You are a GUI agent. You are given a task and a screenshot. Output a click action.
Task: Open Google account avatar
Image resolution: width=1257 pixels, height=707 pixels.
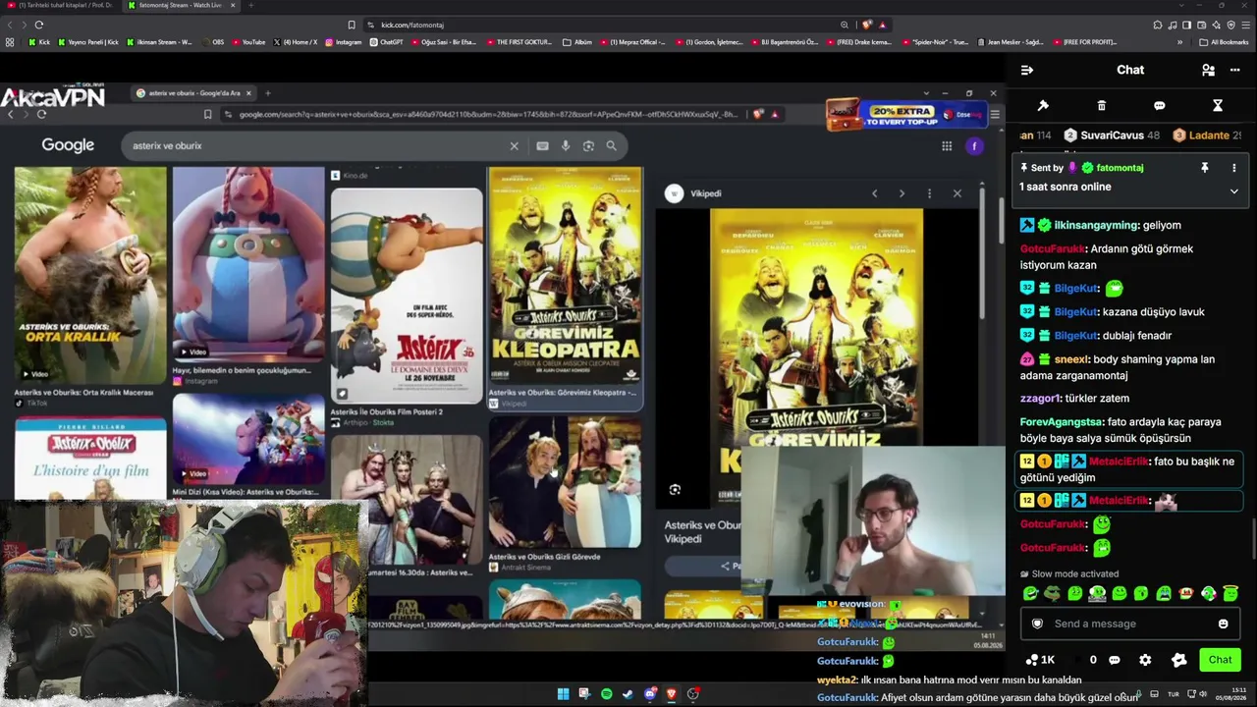click(974, 146)
